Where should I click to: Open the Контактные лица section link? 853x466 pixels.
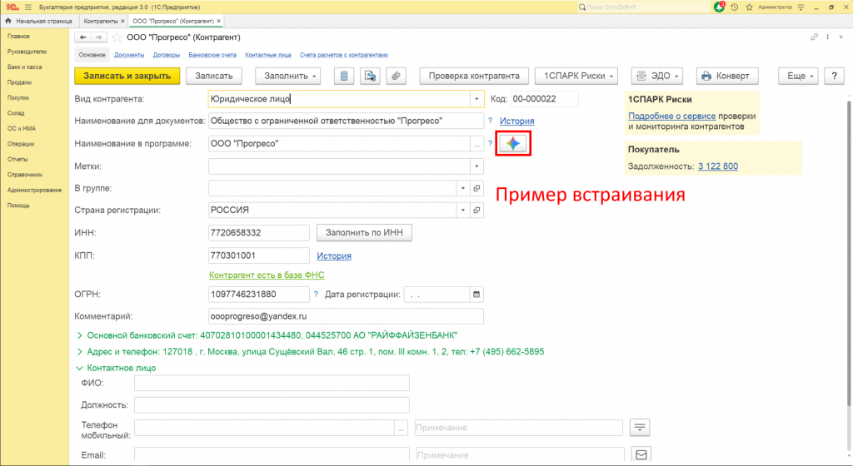click(267, 55)
